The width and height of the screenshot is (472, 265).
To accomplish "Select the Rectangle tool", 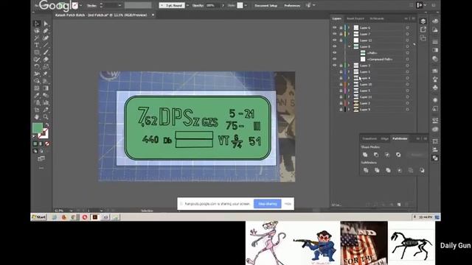I will click(37, 52).
